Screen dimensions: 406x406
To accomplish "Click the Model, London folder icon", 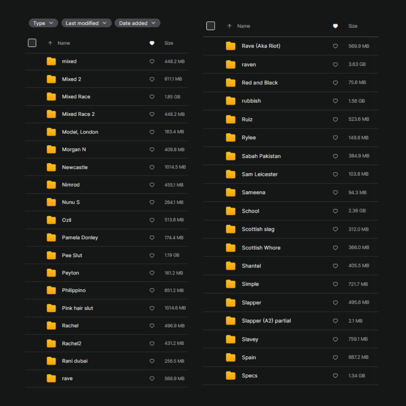I will pos(52,132).
